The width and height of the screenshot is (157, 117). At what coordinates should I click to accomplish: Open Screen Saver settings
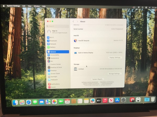coord(54,74)
